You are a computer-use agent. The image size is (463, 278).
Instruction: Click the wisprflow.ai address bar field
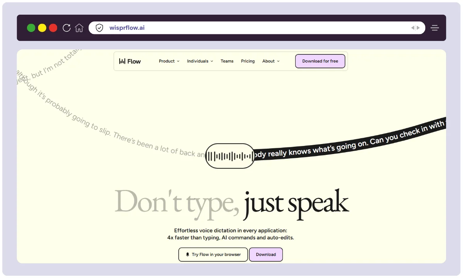click(x=257, y=28)
